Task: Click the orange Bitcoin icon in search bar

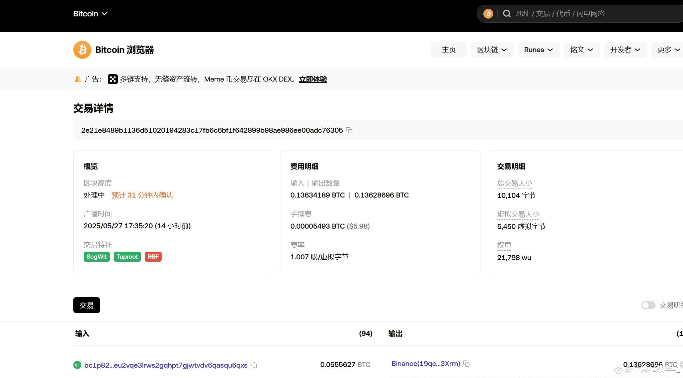Action: [x=488, y=14]
